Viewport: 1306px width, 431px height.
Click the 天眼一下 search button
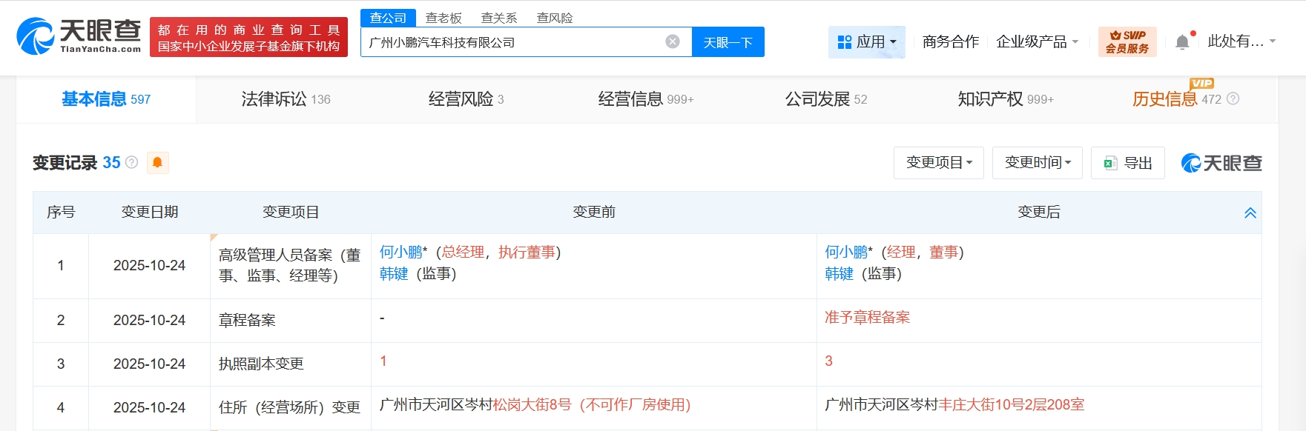pos(728,42)
